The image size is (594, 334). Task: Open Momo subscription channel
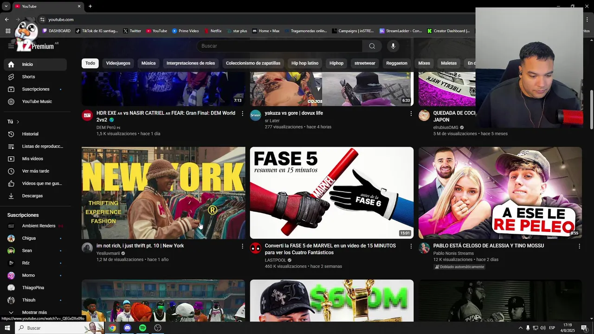(x=35, y=276)
